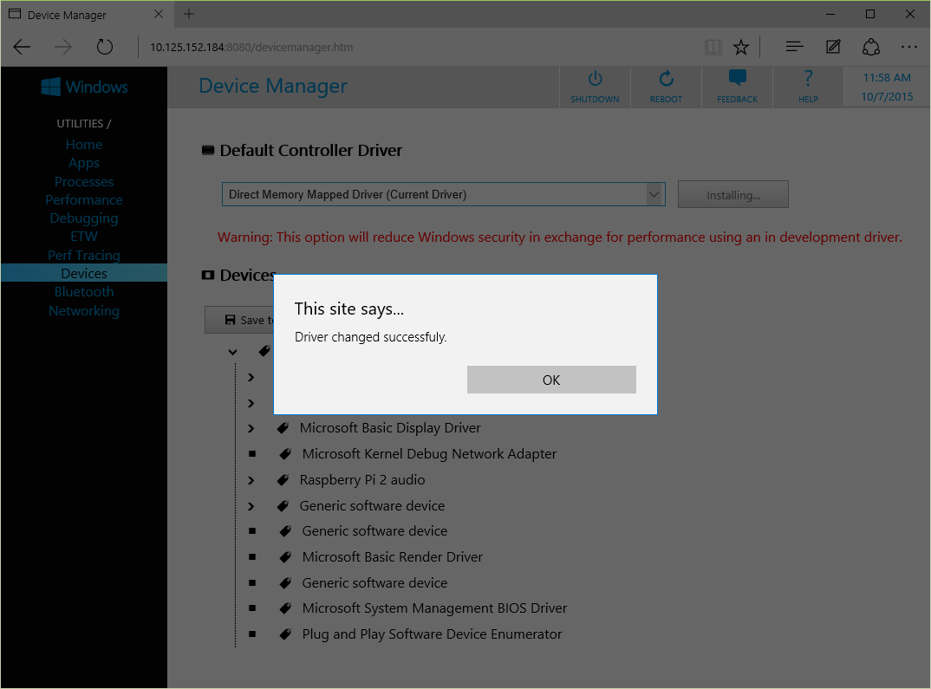Viewport: 931px width, 689px height.
Task: Make a web note pen icon
Action: tap(833, 47)
